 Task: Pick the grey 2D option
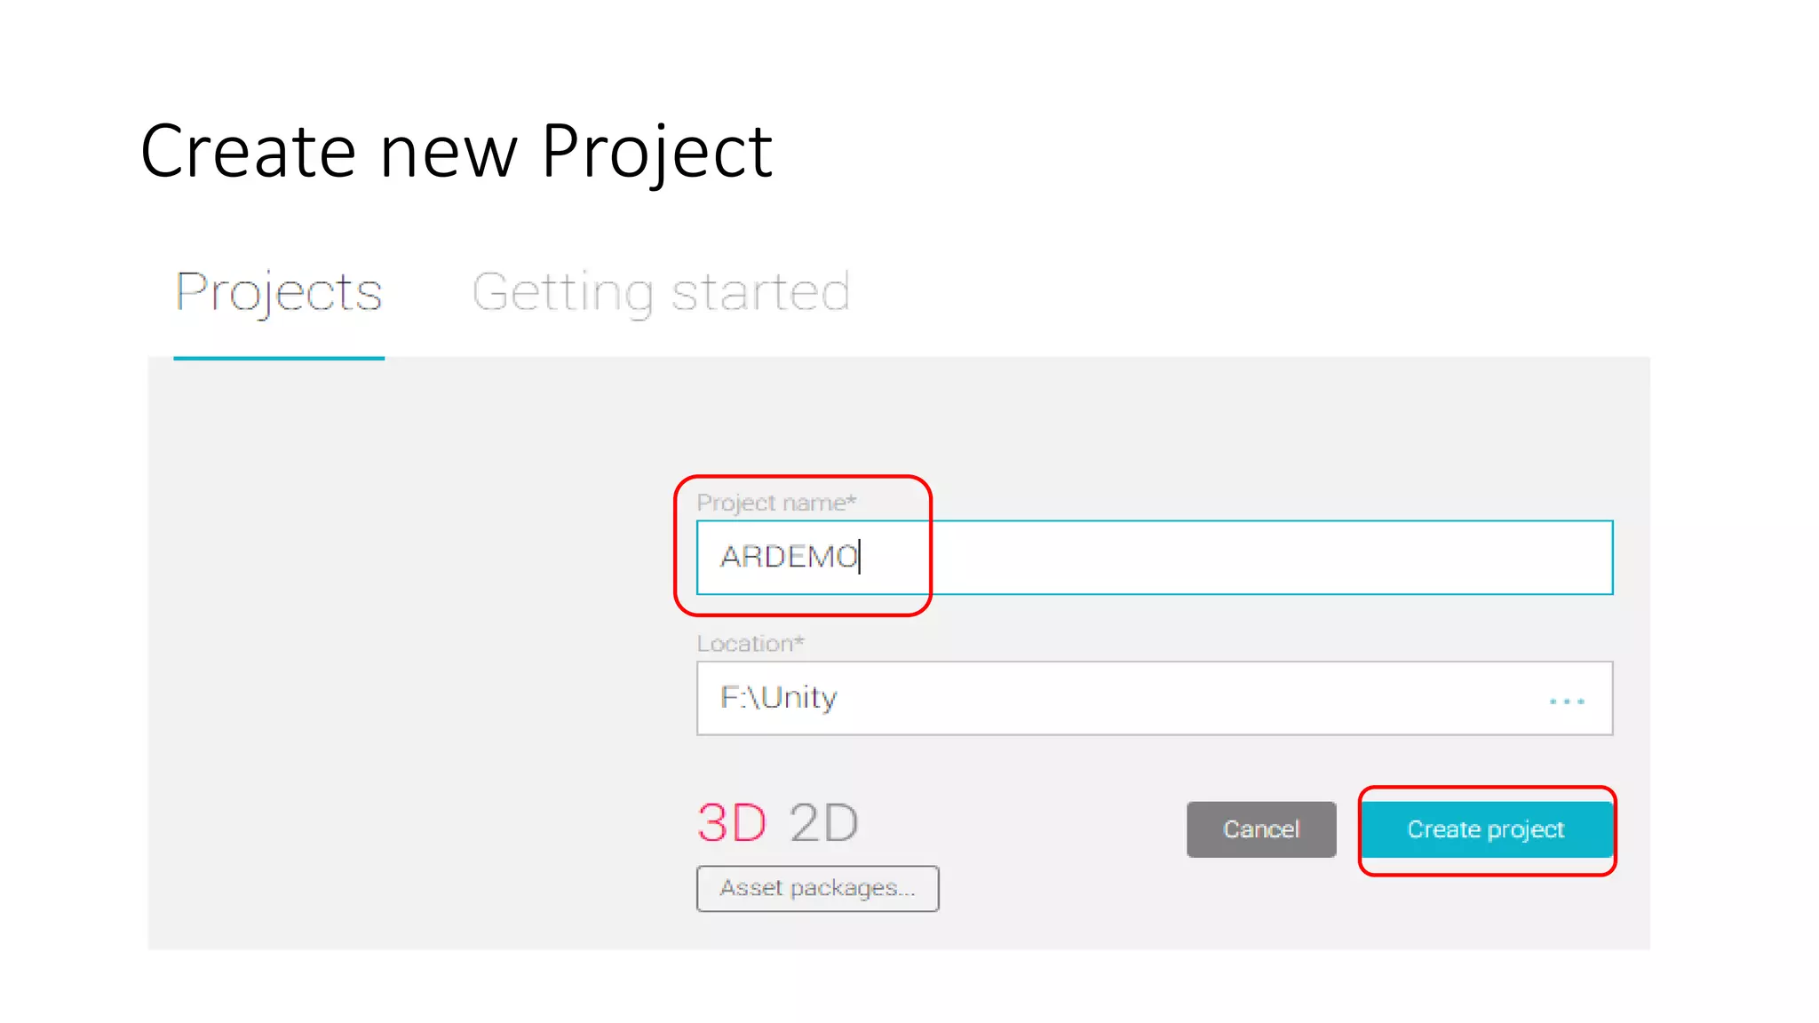tap(823, 822)
